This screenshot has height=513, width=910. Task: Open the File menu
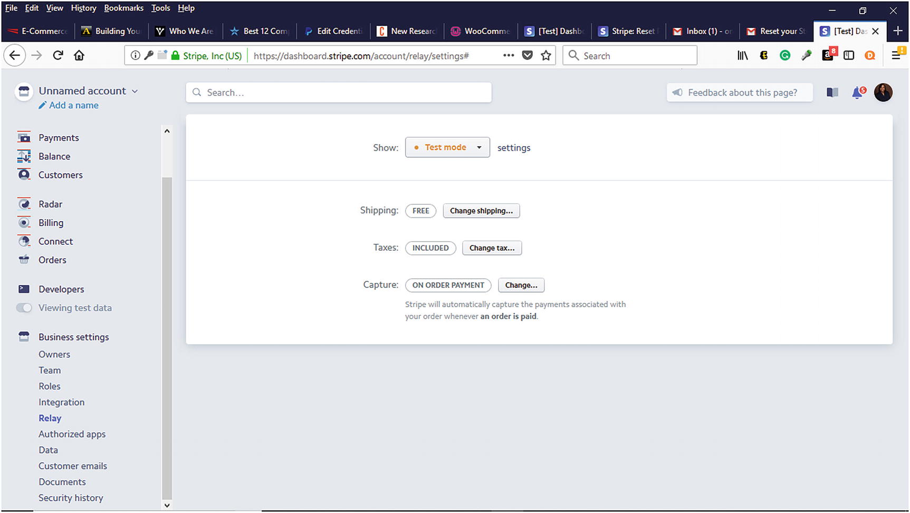point(11,8)
